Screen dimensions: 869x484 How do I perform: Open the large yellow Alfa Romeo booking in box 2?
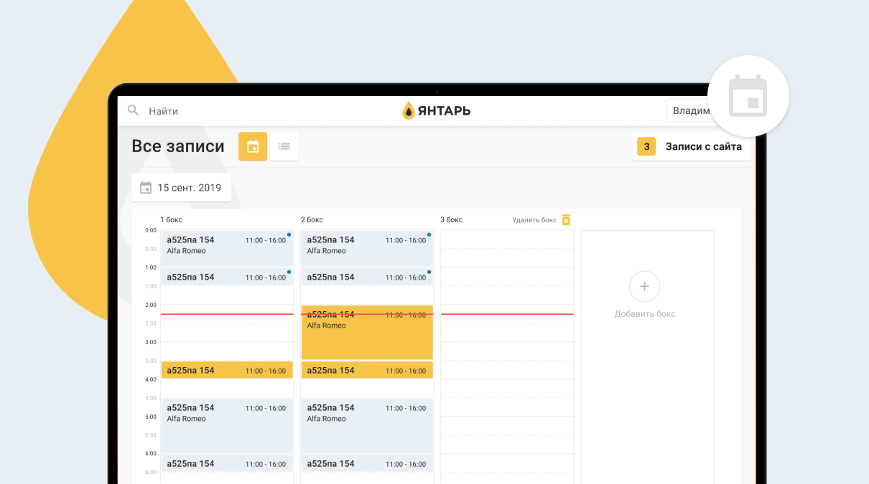click(x=367, y=338)
